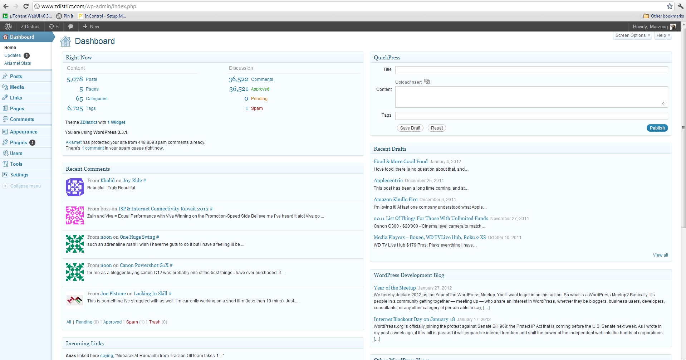Go to Appearance in the sidebar
686x360 pixels.
tap(23, 132)
